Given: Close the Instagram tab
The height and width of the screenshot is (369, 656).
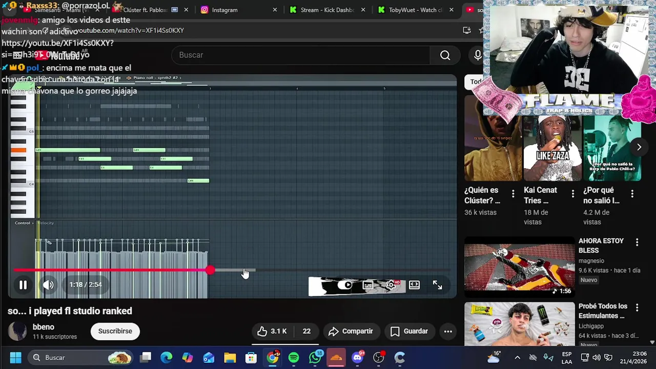Looking at the screenshot, I should coord(275,10).
